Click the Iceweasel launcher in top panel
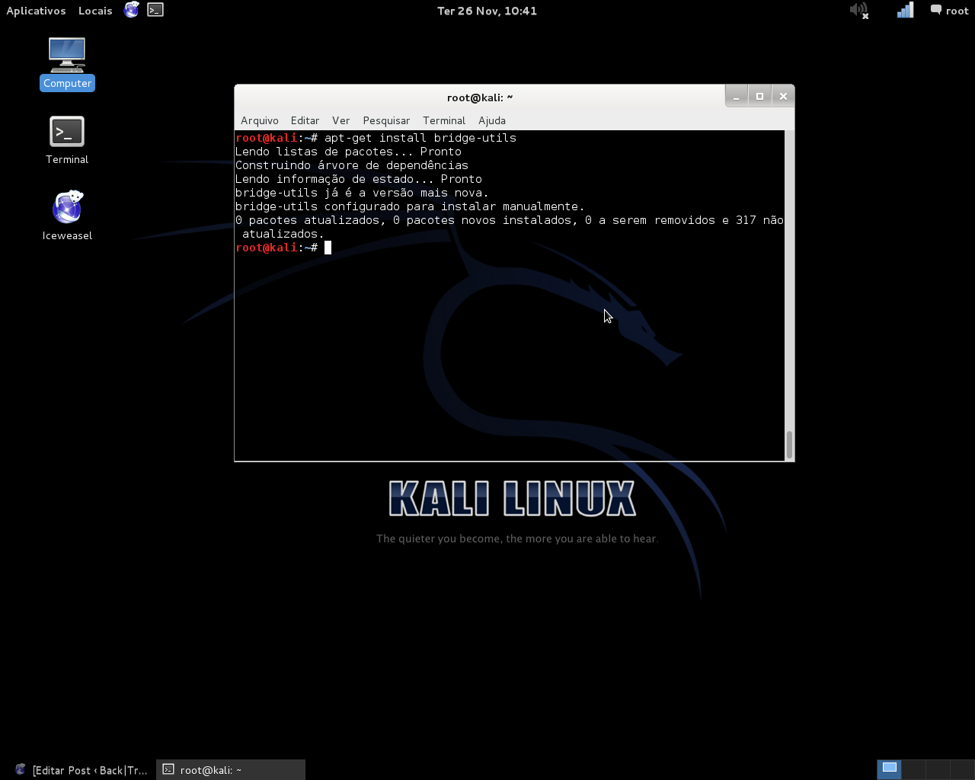975x780 pixels. (x=132, y=10)
